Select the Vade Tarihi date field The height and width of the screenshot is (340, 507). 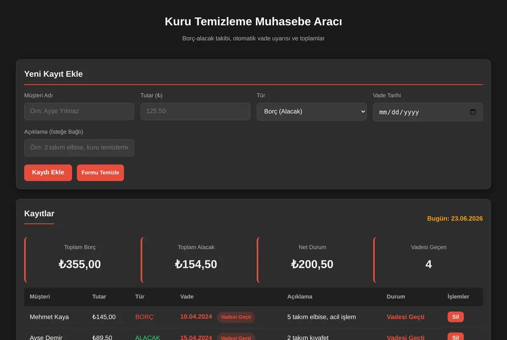coord(428,112)
